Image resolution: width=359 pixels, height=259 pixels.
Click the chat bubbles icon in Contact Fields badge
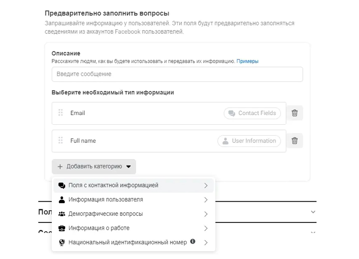(x=232, y=113)
